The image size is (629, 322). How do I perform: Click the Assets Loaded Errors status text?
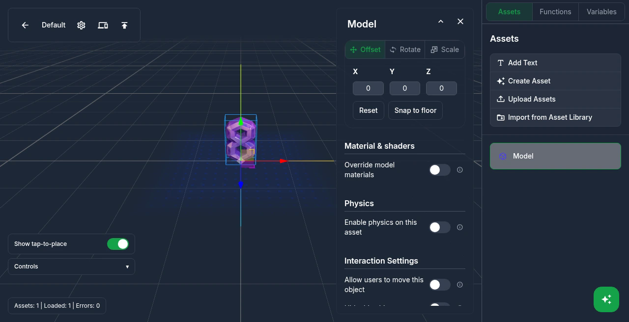point(57,306)
